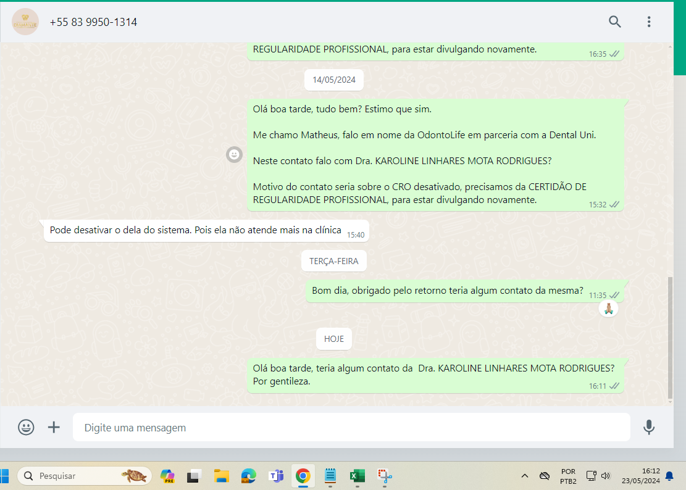Select message 'Pode desativar o dela do sistema'

tap(206, 230)
